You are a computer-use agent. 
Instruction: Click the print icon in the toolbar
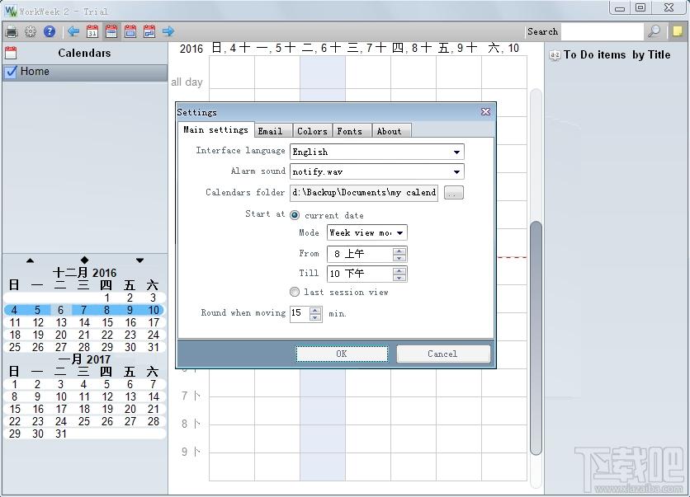[x=12, y=31]
